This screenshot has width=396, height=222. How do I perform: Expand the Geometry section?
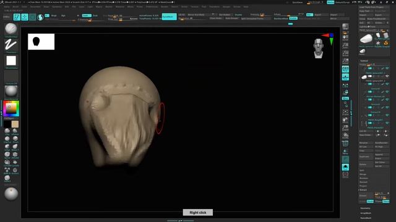pos(365,208)
